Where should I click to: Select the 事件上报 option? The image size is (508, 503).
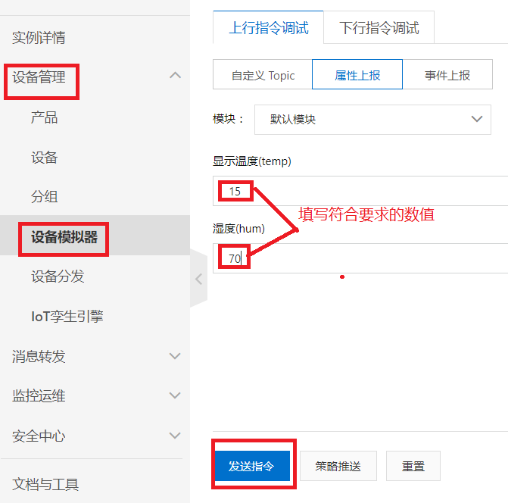447,76
